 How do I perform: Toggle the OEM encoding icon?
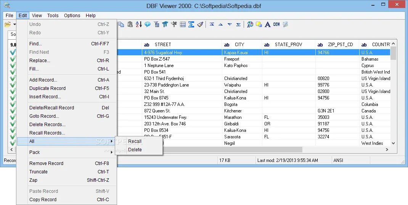(x=276, y=24)
